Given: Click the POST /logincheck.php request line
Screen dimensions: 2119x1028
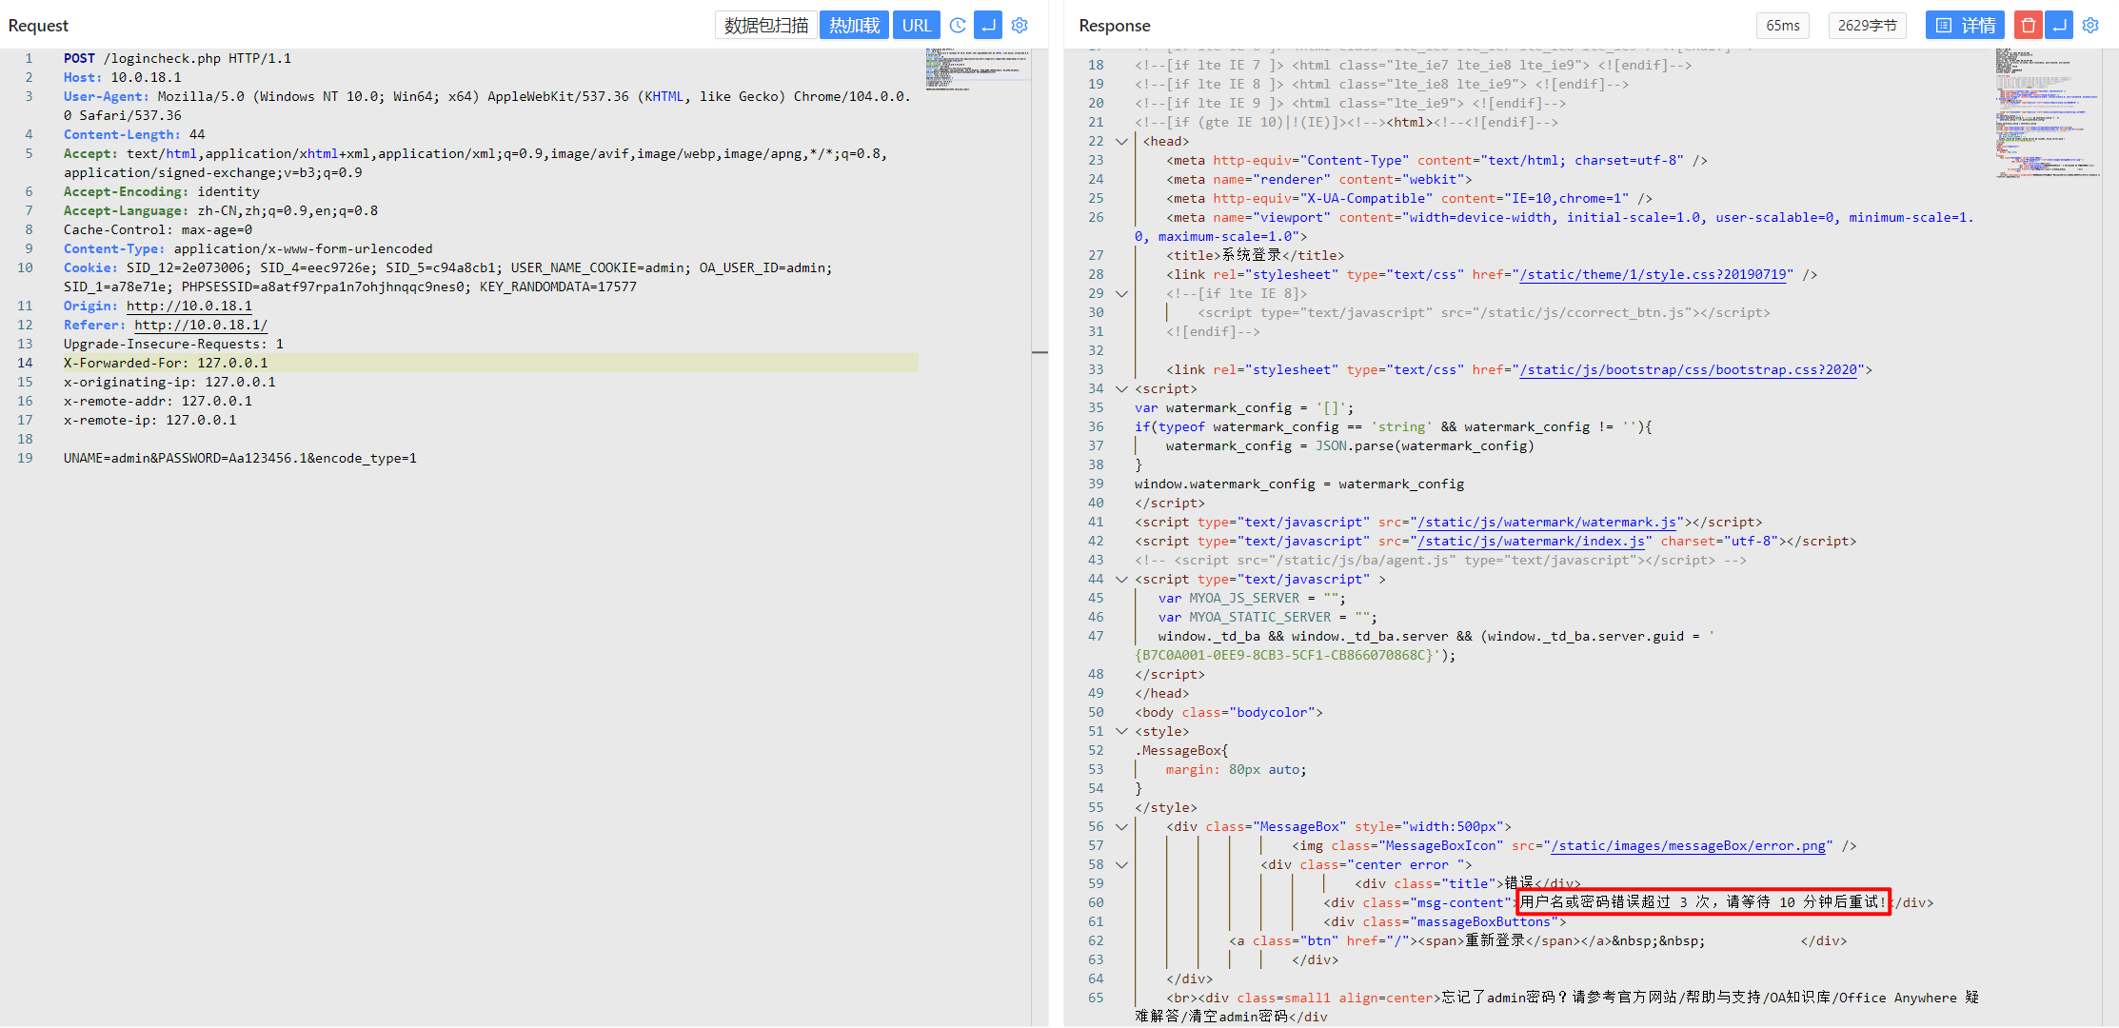Looking at the screenshot, I should tap(177, 58).
